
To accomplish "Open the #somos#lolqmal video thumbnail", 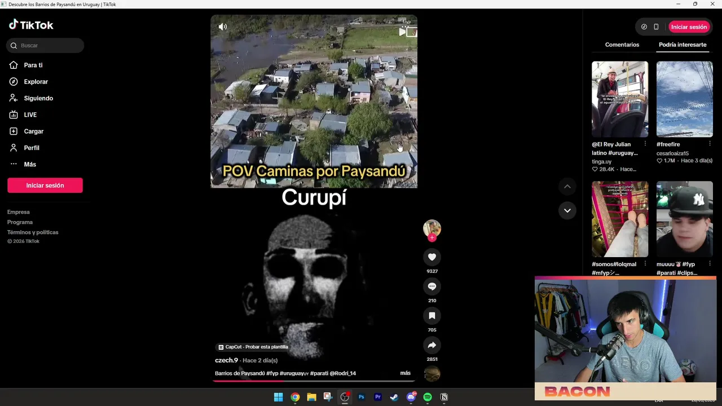I will [620, 219].
